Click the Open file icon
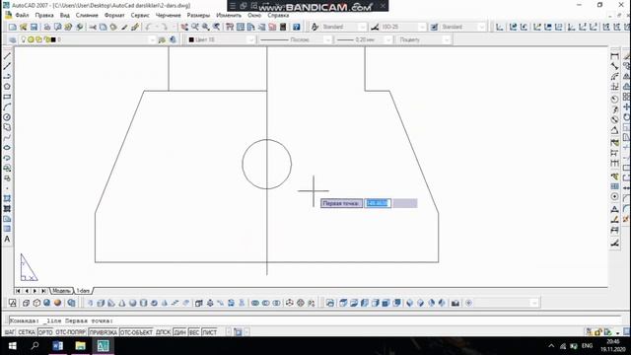This screenshot has width=631, height=355. pos(24,27)
